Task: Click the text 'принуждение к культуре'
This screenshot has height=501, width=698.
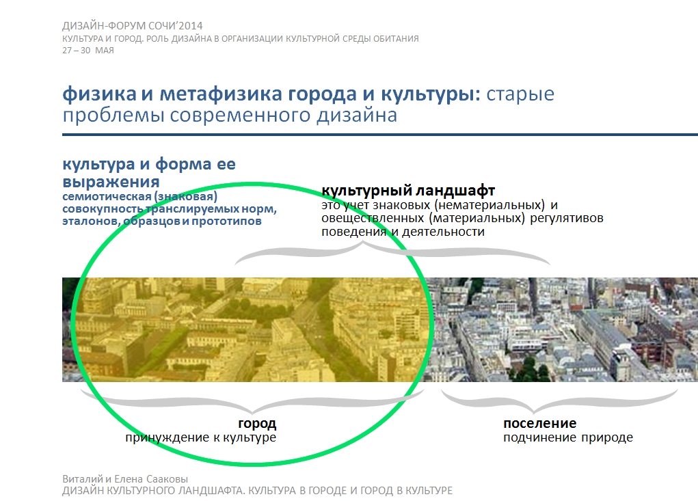Action: [201, 437]
